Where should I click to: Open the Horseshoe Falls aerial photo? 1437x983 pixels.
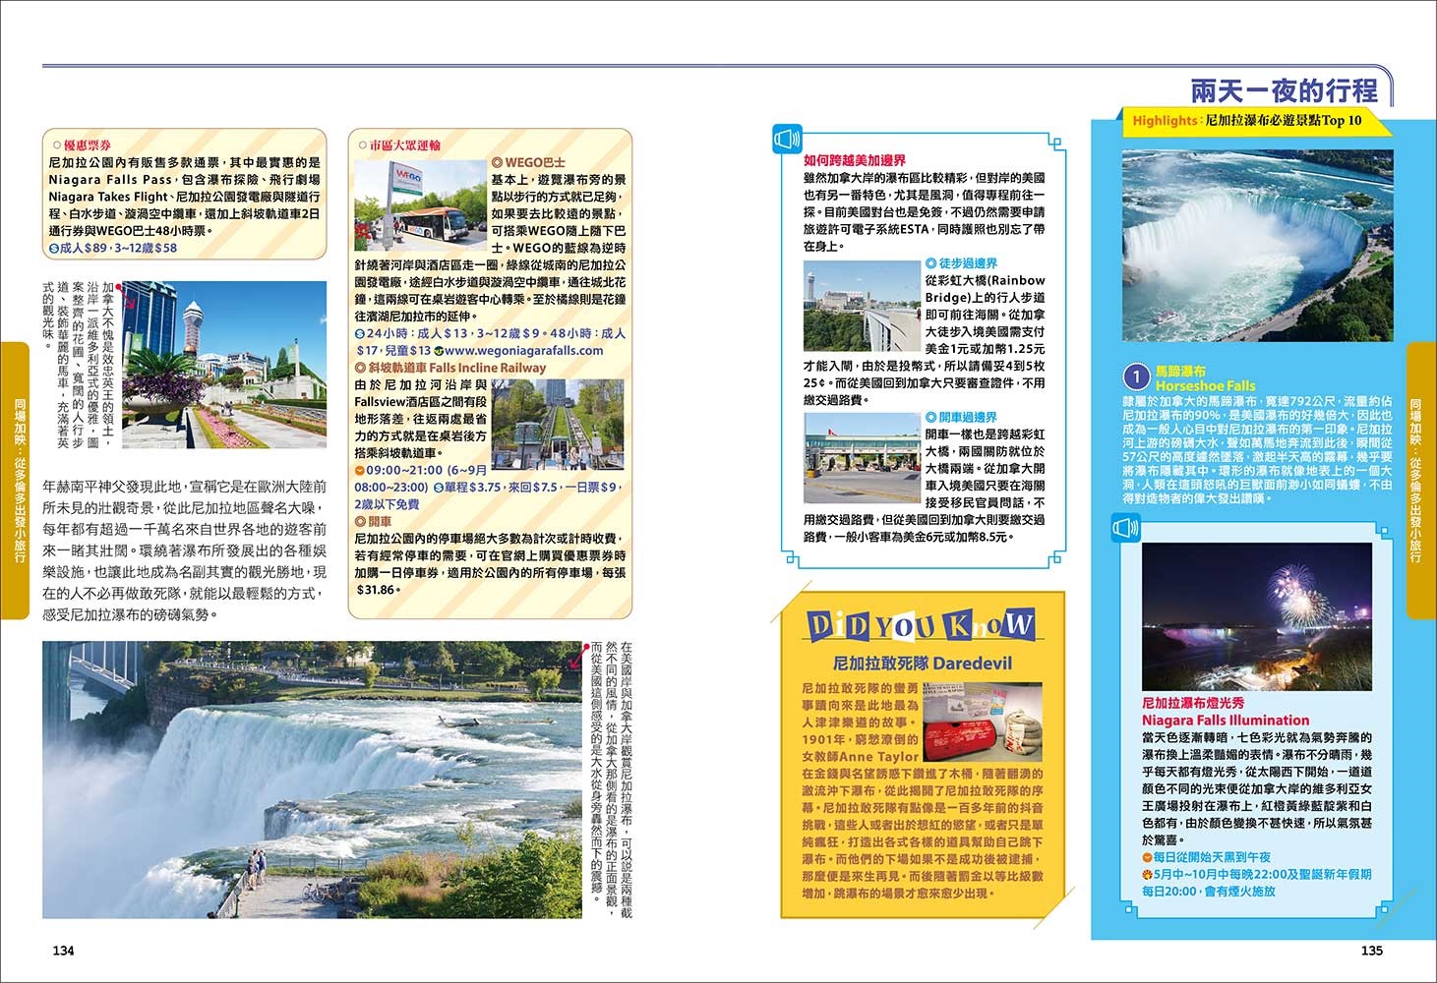point(1257,246)
